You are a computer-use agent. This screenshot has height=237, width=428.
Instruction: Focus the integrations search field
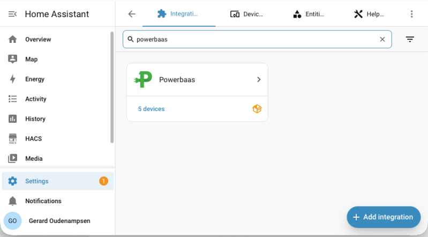[257, 39]
